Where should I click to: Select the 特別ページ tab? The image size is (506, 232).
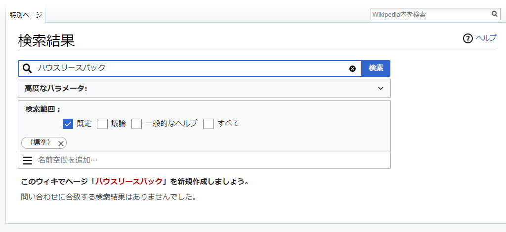coord(26,15)
